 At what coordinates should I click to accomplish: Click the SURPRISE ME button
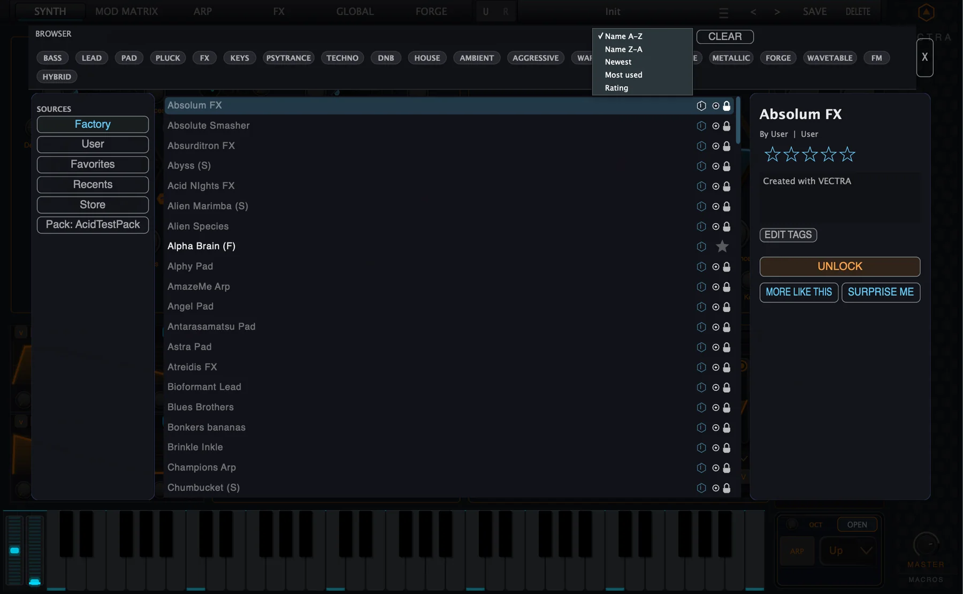click(x=881, y=292)
